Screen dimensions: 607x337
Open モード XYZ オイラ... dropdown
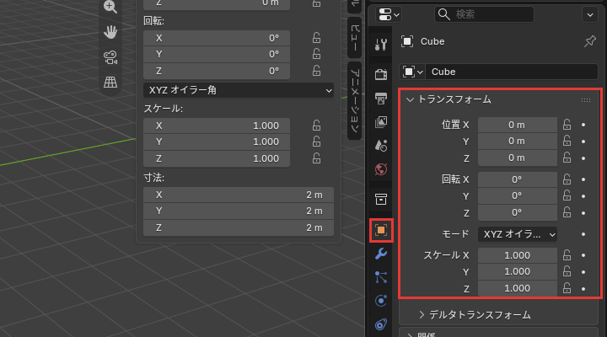coord(518,234)
